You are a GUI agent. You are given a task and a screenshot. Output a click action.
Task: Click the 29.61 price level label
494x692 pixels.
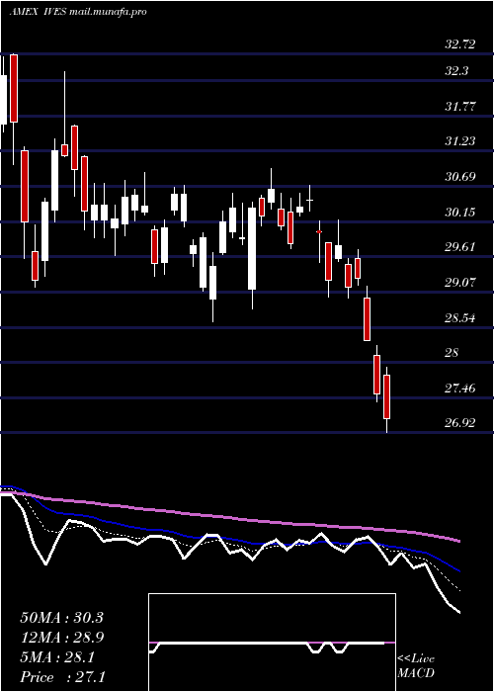460,247
